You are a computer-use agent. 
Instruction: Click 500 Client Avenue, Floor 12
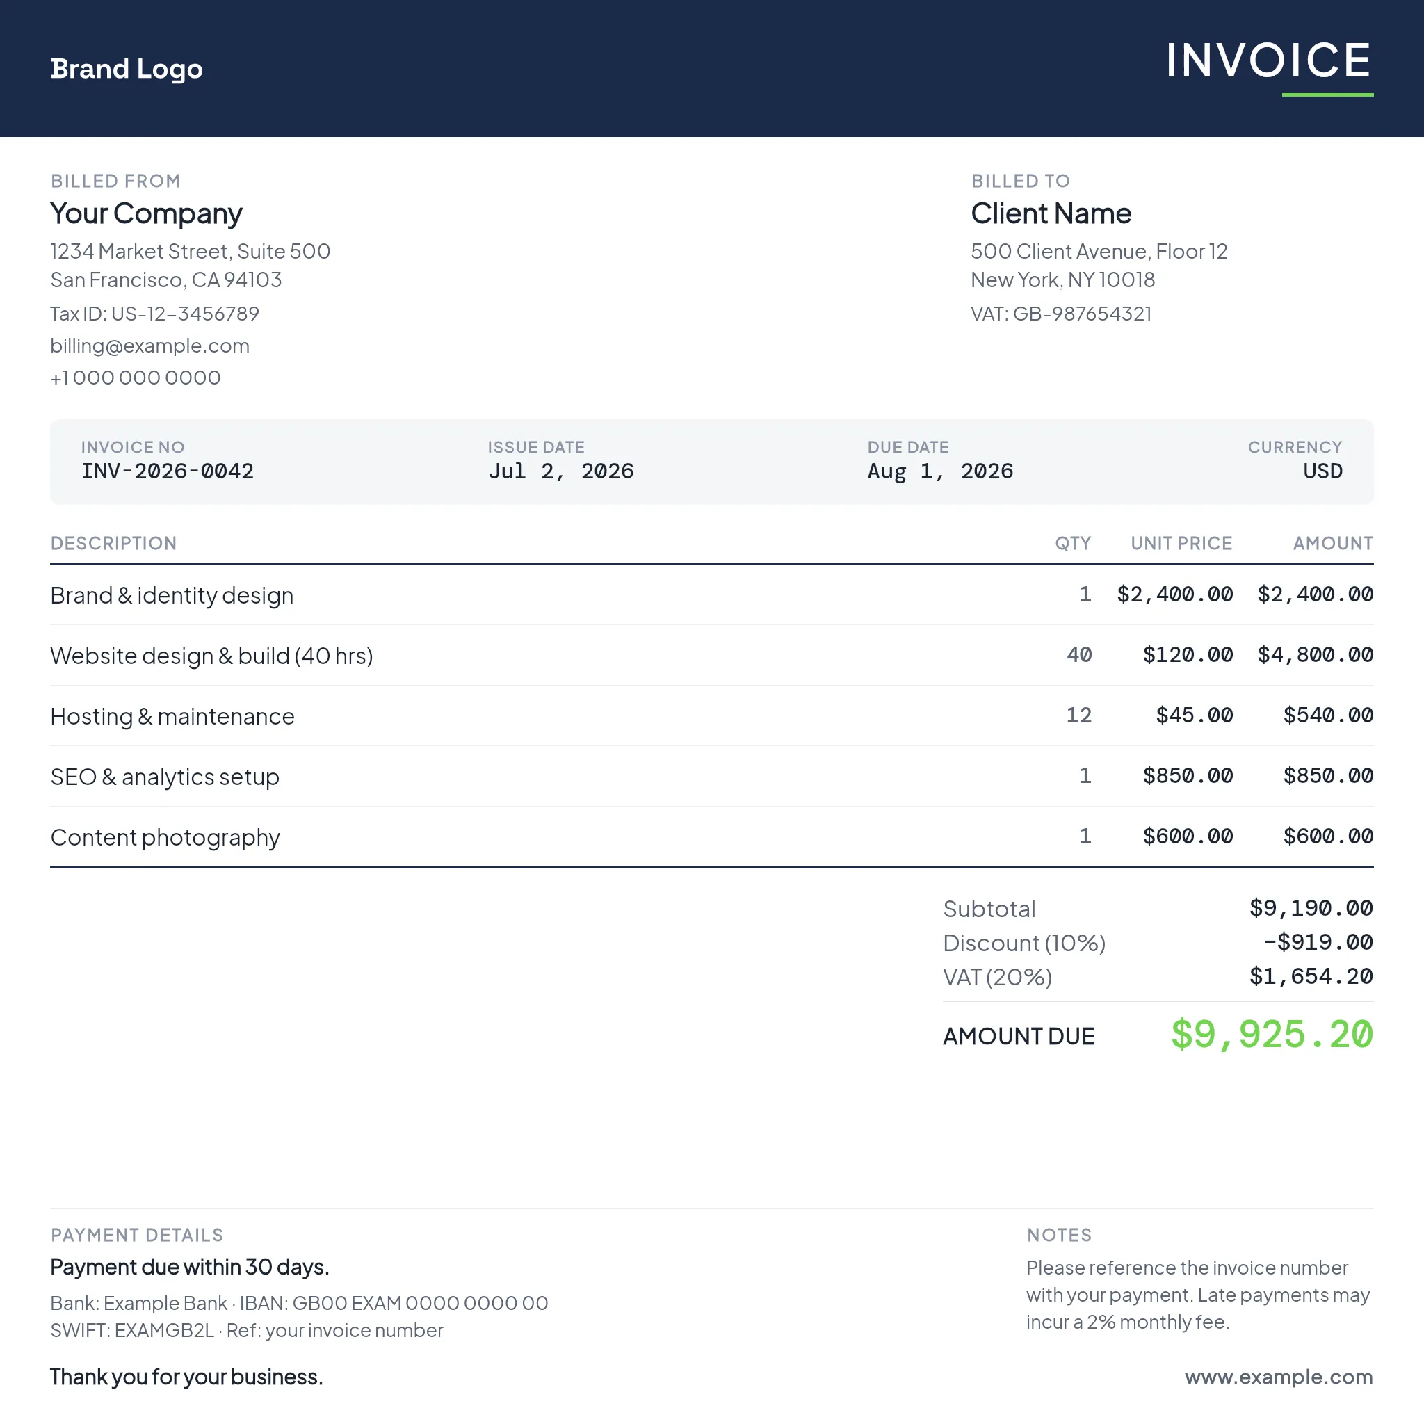[x=1099, y=251]
